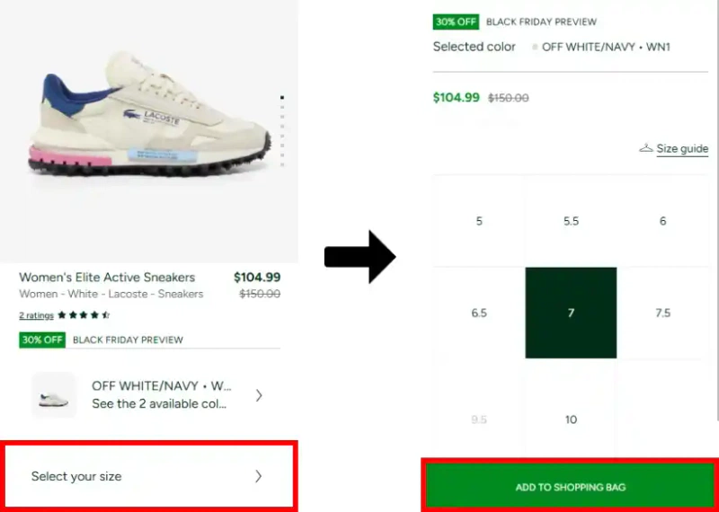Click the off white color dot icon
719x512 pixels.
tap(535, 48)
